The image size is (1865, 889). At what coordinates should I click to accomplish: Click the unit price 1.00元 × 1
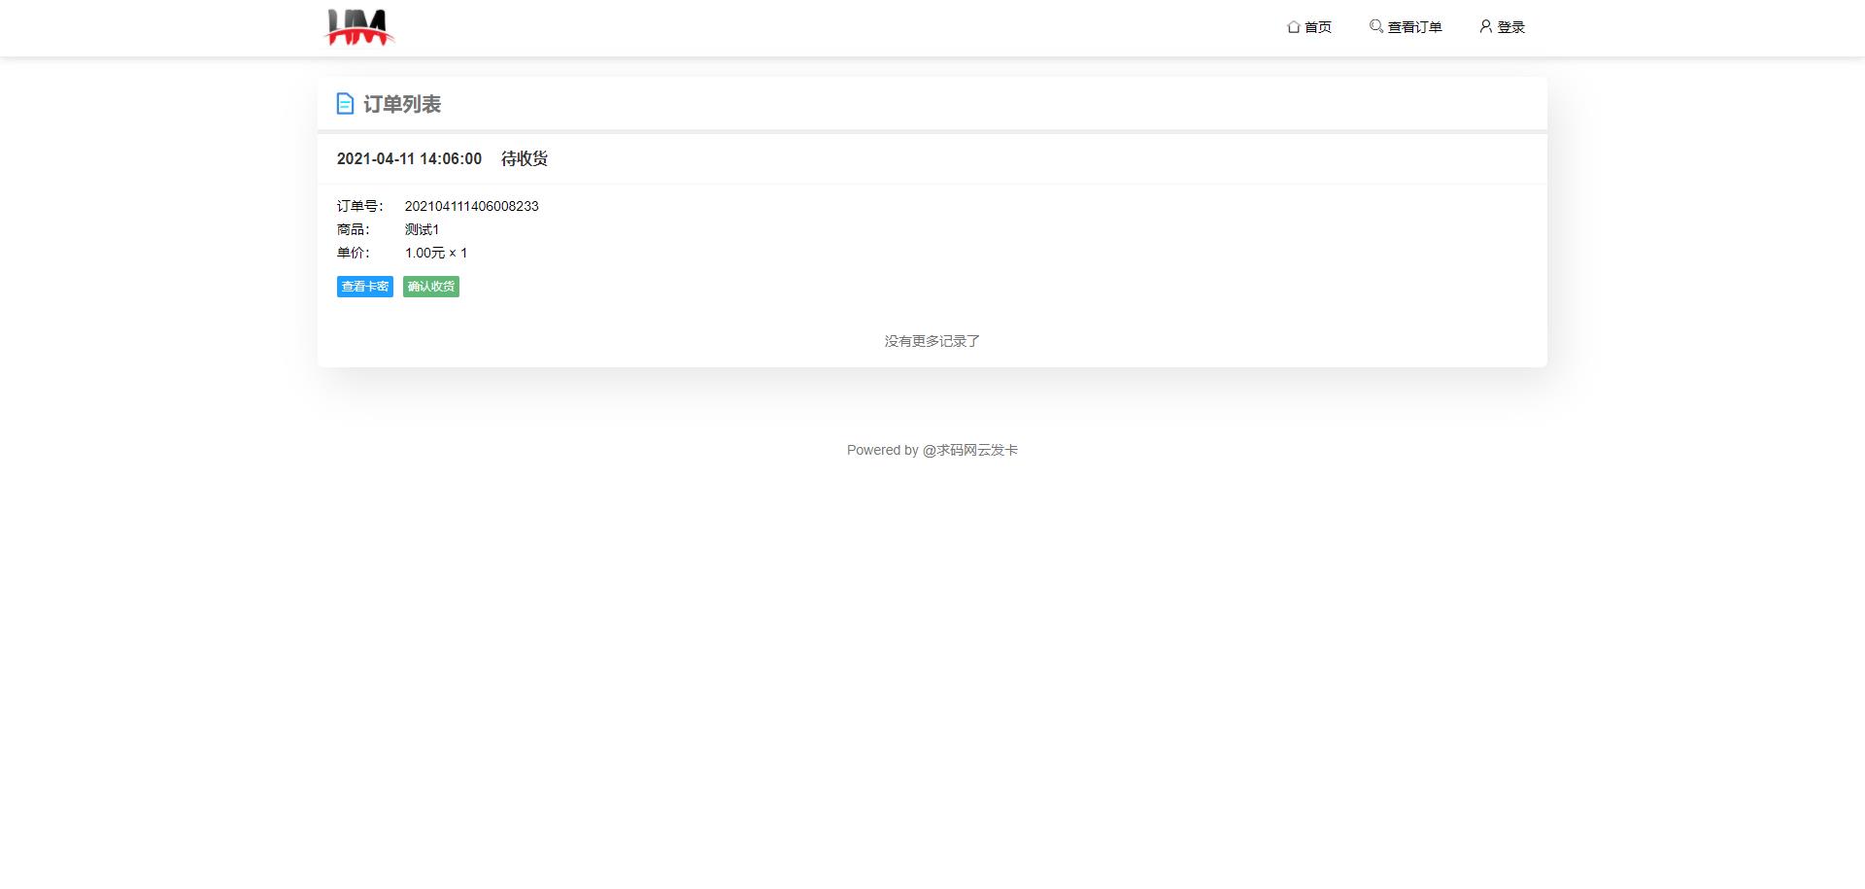(436, 253)
